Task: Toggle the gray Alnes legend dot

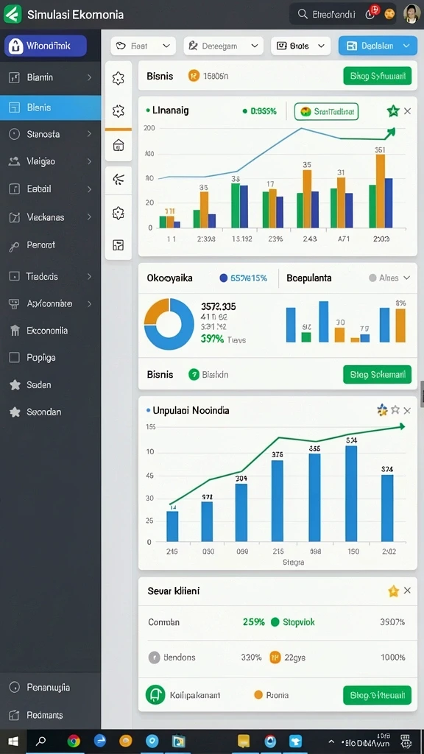Action: [372, 278]
